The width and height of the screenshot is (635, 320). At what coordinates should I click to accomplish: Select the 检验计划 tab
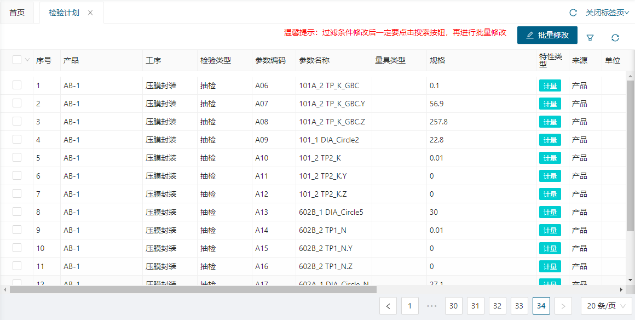click(63, 13)
